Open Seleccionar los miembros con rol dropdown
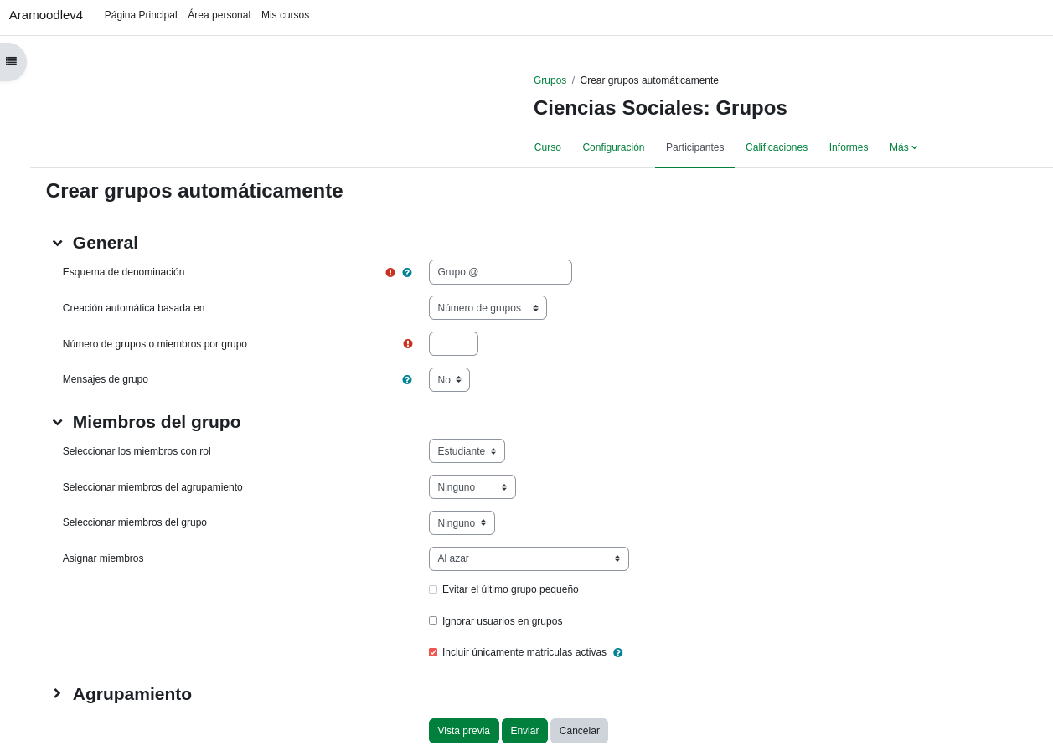This screenshot has width=1053, height=751. pos(467,451)
